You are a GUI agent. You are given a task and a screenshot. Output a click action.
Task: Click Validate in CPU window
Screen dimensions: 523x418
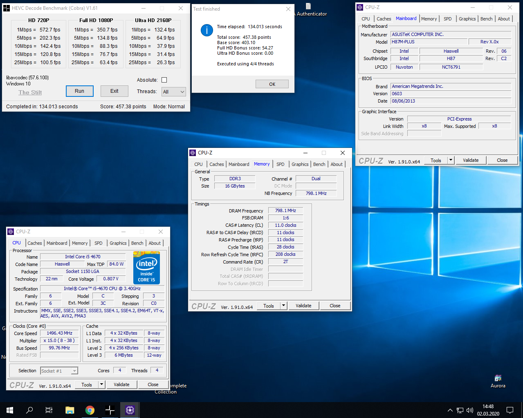(121, 384)
